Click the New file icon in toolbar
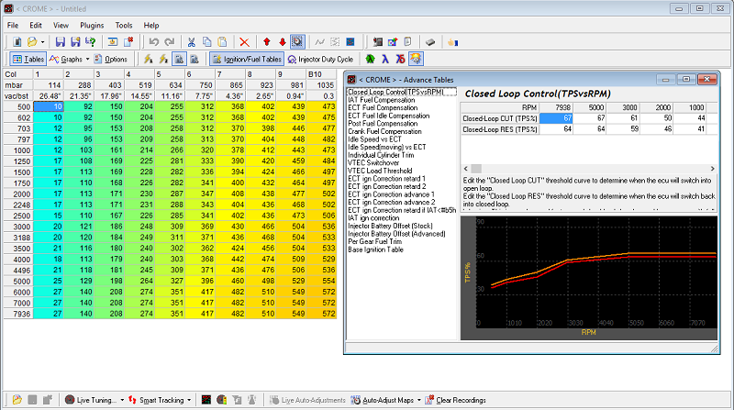Viewport: 734px width, 410px height. coord(17,42)
